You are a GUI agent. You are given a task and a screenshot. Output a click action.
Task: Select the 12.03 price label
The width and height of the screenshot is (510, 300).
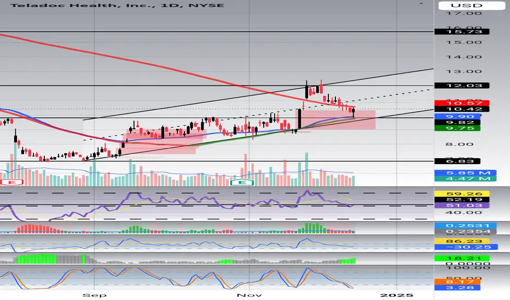(462, 86)
